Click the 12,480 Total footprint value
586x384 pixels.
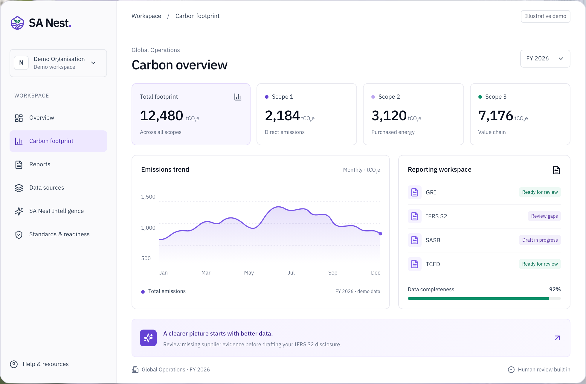(161, 116)
